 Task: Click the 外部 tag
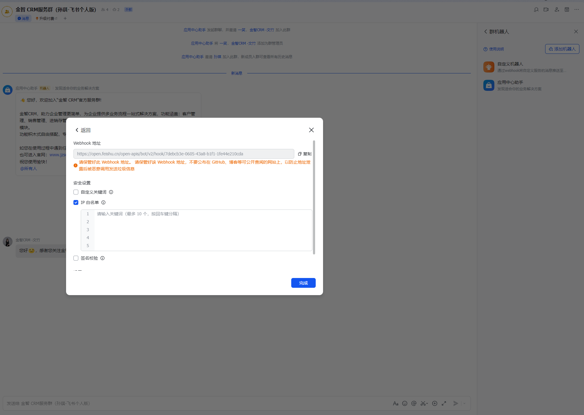[128, 10]
